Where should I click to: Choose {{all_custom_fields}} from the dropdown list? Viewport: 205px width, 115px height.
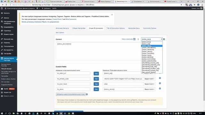point(152,72)
